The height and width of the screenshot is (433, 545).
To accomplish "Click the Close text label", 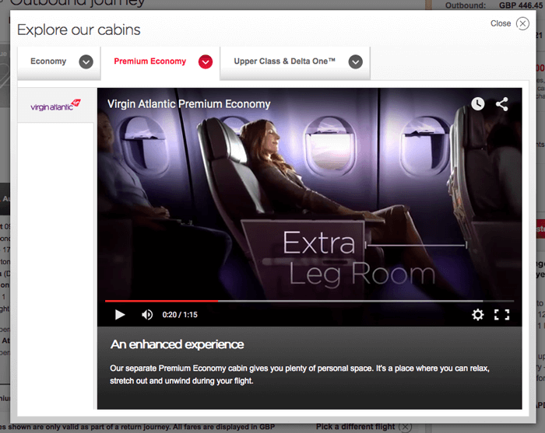I will 501,23.
